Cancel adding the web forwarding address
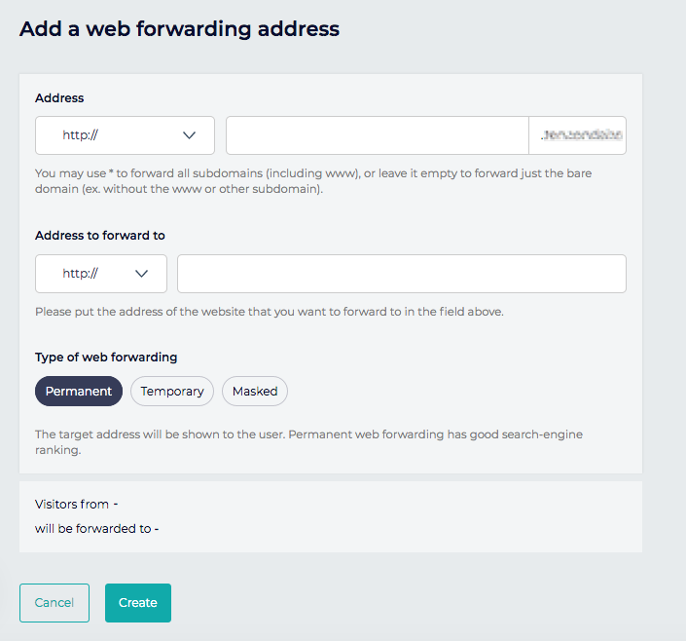Viewport: 686px width, 641px height. coord(54,602)
